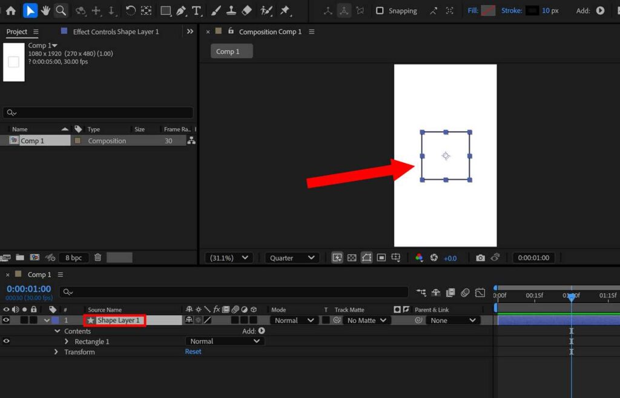Select the Puppet Pin tool
Viewport: 620px width, 398px height.
[x=285, y=11]
